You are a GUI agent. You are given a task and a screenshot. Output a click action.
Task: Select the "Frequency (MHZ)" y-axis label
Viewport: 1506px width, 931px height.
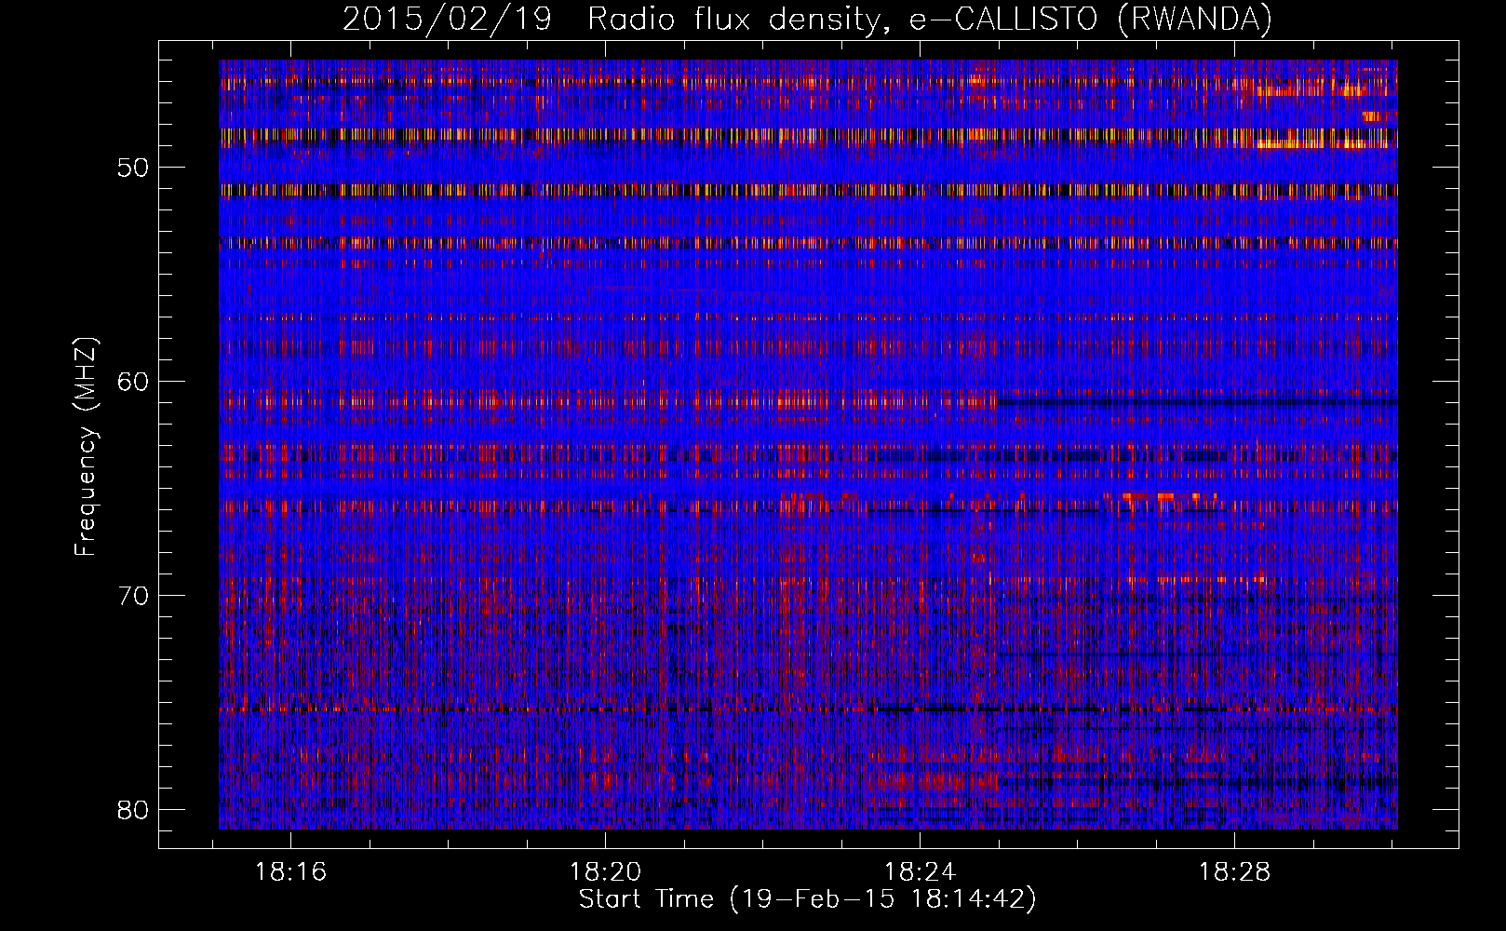tap(86, 447)
